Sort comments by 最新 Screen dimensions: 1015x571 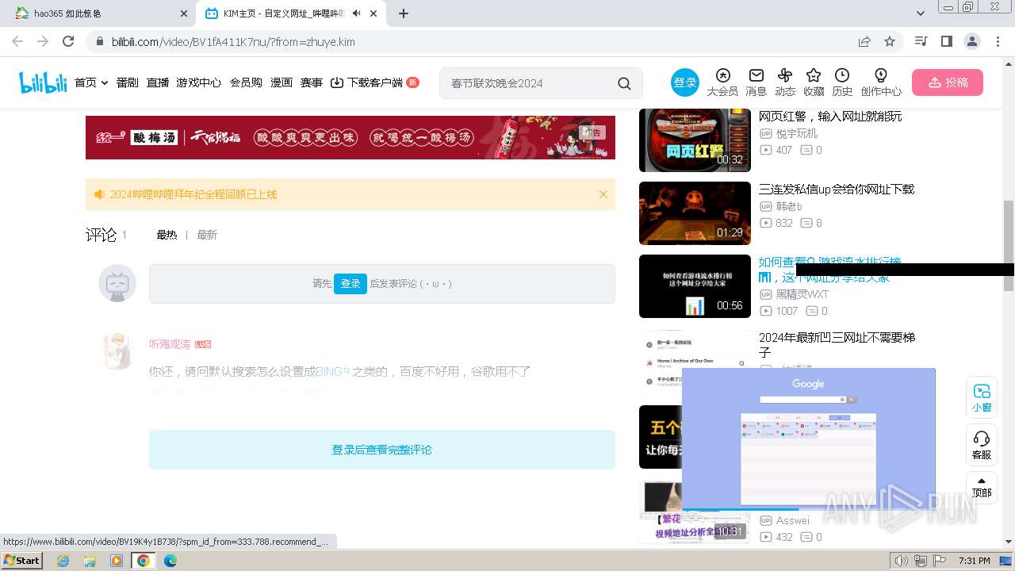click(207, 235)
